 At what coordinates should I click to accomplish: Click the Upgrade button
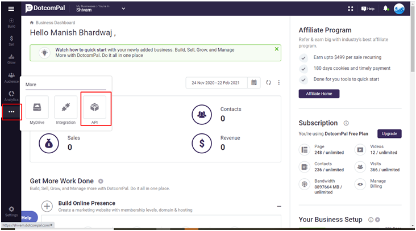tap(389, 134)
